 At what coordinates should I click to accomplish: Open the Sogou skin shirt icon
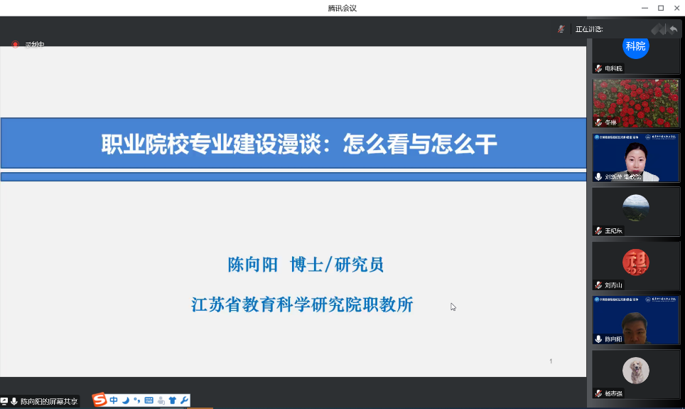[172, 400]
